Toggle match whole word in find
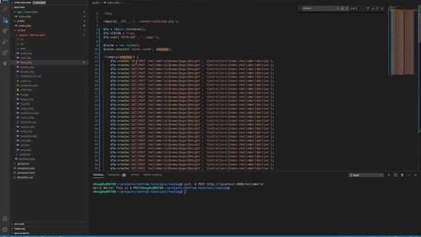The image size is (421, 237). tap(342, 9)
